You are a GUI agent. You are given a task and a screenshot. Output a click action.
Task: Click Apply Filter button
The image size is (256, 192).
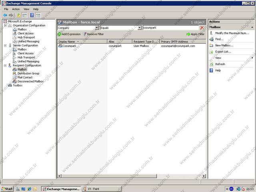click(x=196, y=34)
